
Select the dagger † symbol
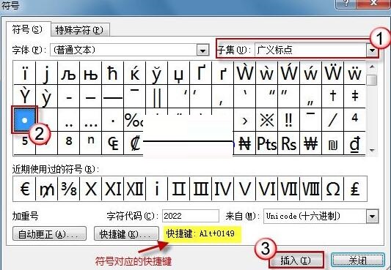click(332, 96)
